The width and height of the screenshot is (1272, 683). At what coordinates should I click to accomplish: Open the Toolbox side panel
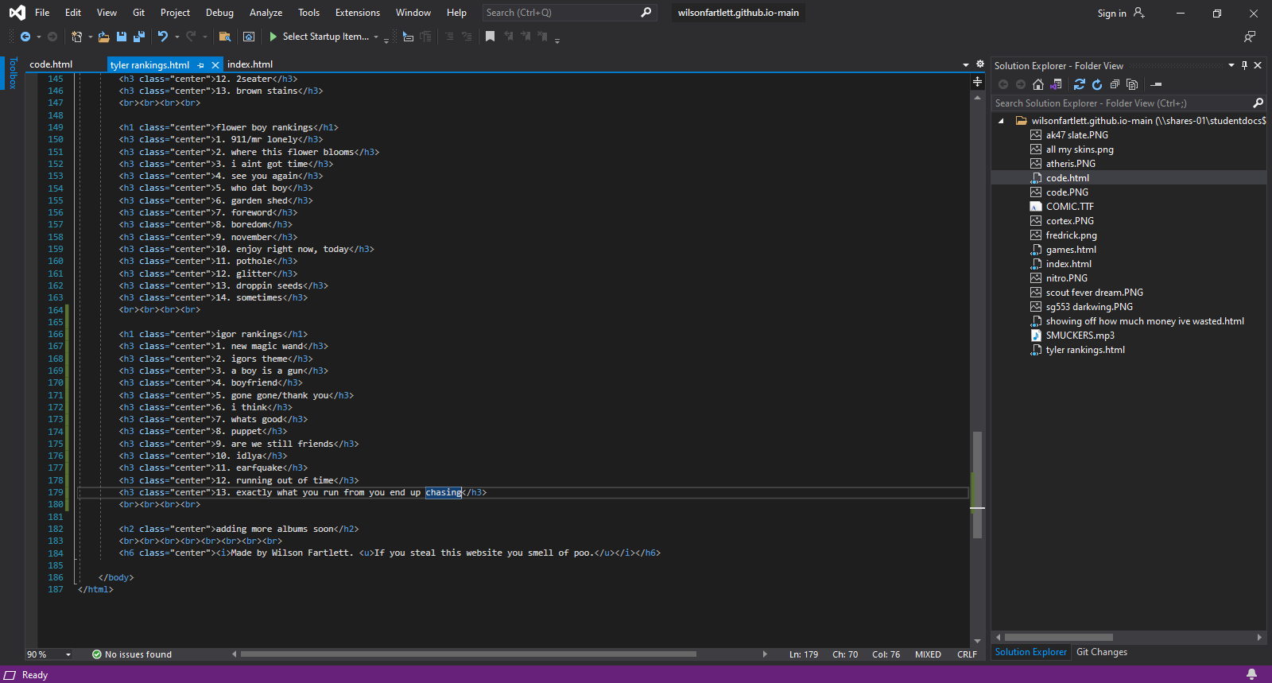tap(13, 73)
